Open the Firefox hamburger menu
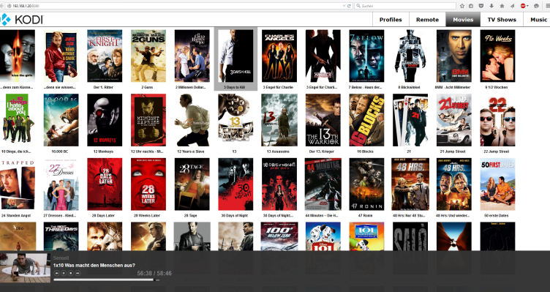Screen dimensions: 550x292 click(548, 6)
